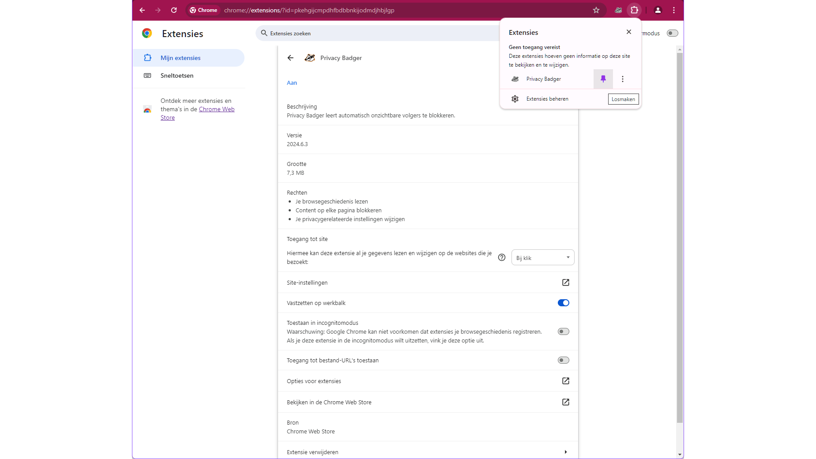This screenshot has width=816, height=459.
Task: Unpin Privacy Badger with the pin icon
Action: (603, 79)
